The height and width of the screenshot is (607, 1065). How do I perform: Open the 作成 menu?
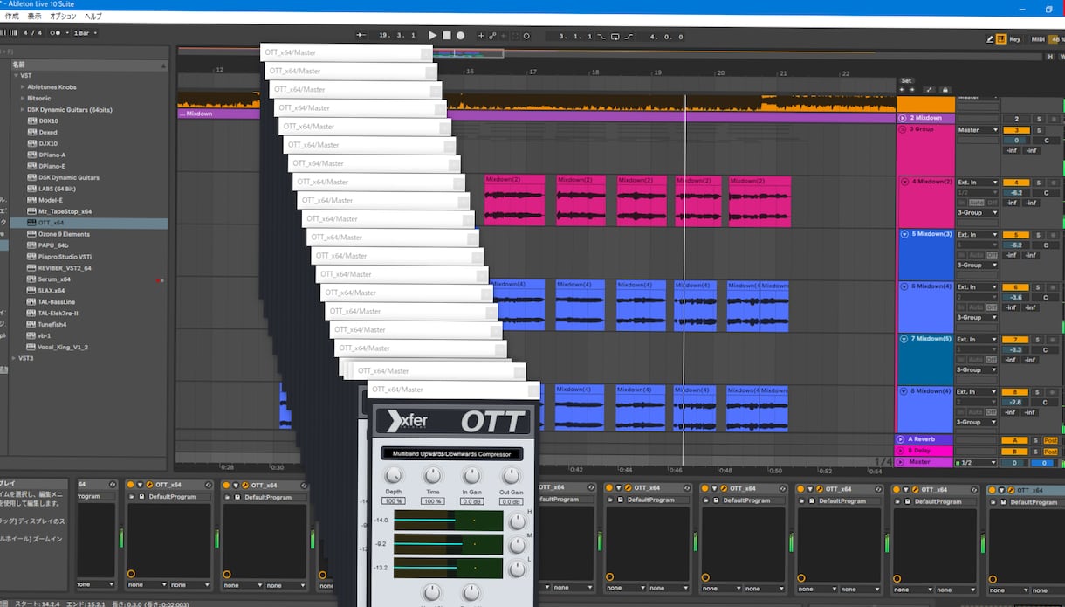click(11, 17)
